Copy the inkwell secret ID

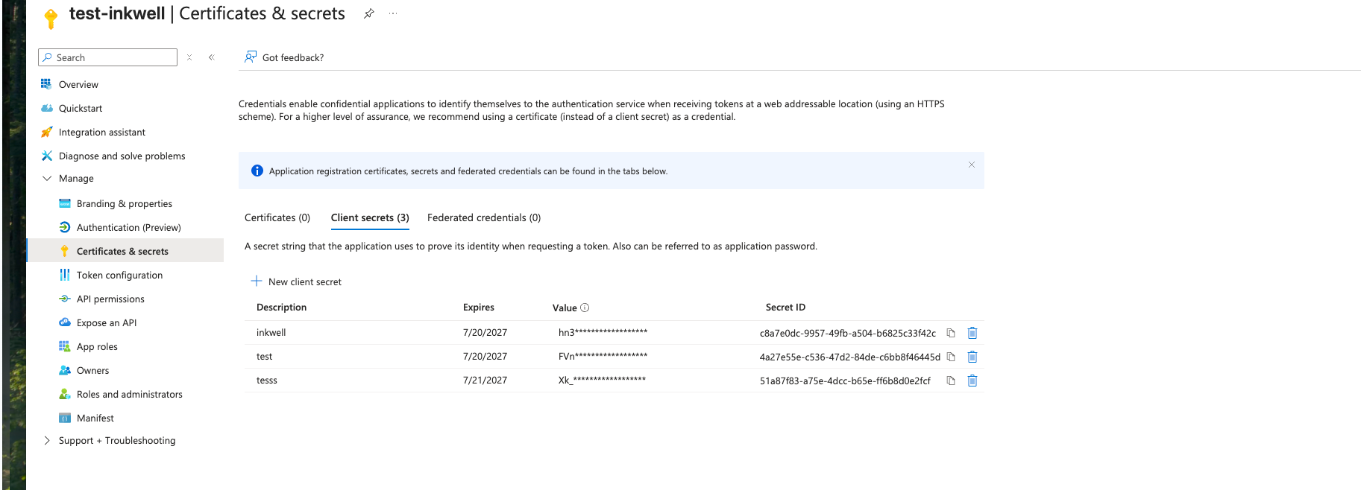951,333
